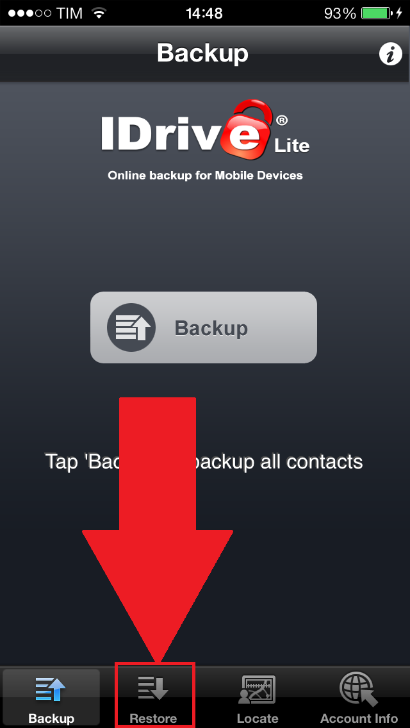Click the 93% battery percentage
410x728 pixels.
(340, 13)
